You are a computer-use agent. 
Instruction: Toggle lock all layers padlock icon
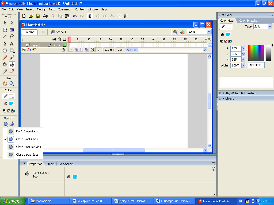[x=60, y=39]
